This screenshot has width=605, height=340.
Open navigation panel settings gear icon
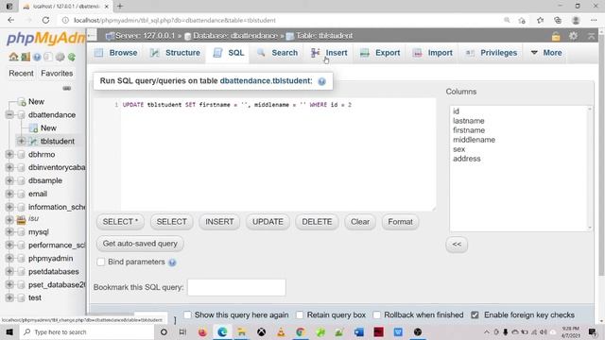[x=60, y=57]
